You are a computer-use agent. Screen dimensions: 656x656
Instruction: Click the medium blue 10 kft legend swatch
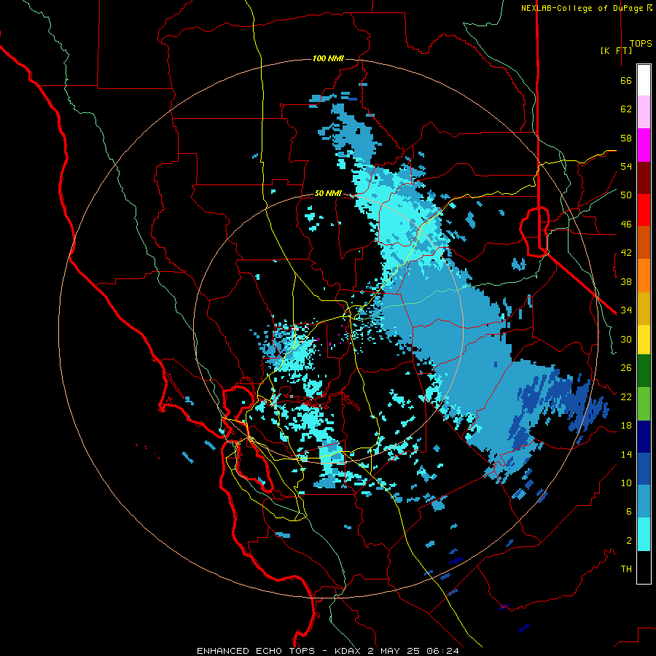tap(644, 469)
